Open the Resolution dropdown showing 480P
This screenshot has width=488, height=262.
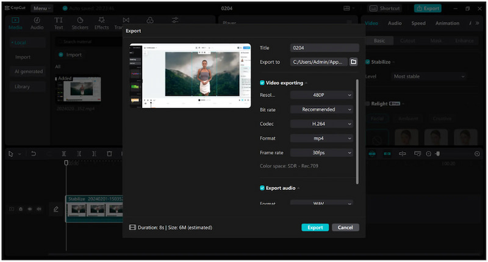[x=322, y=95]
